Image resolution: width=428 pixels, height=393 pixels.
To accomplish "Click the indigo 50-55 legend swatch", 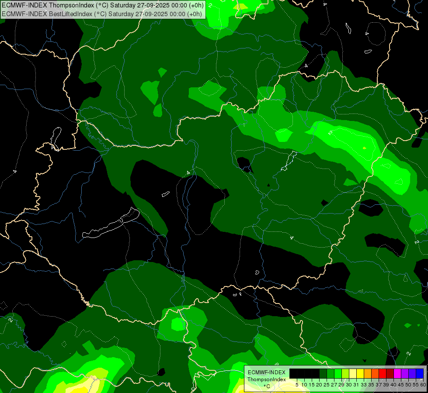I will [x=412, y=374].
